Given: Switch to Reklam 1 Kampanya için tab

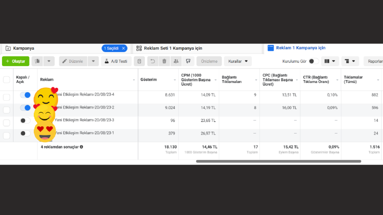Looking at the screenshot, I should (x=324, y=48).
